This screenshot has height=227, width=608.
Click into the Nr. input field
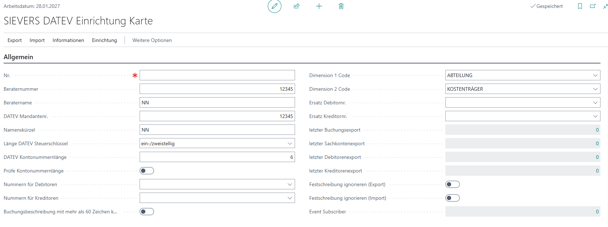coord(217,75)
